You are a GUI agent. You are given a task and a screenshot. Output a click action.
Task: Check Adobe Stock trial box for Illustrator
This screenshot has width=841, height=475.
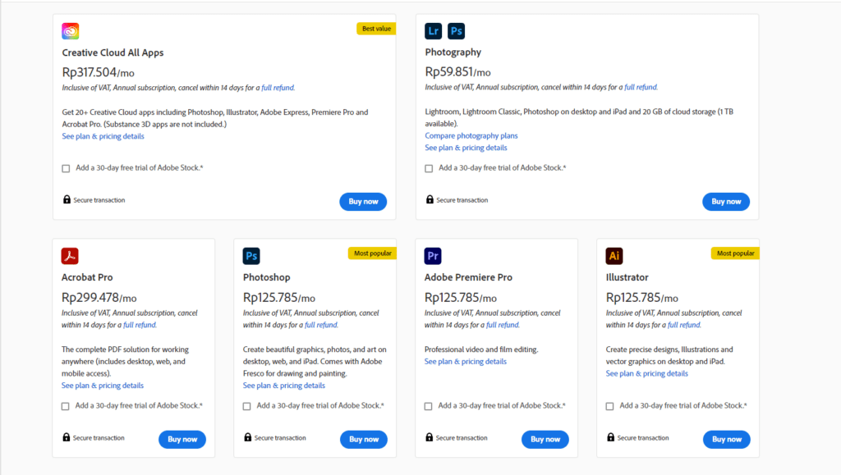tap(610, 406)
